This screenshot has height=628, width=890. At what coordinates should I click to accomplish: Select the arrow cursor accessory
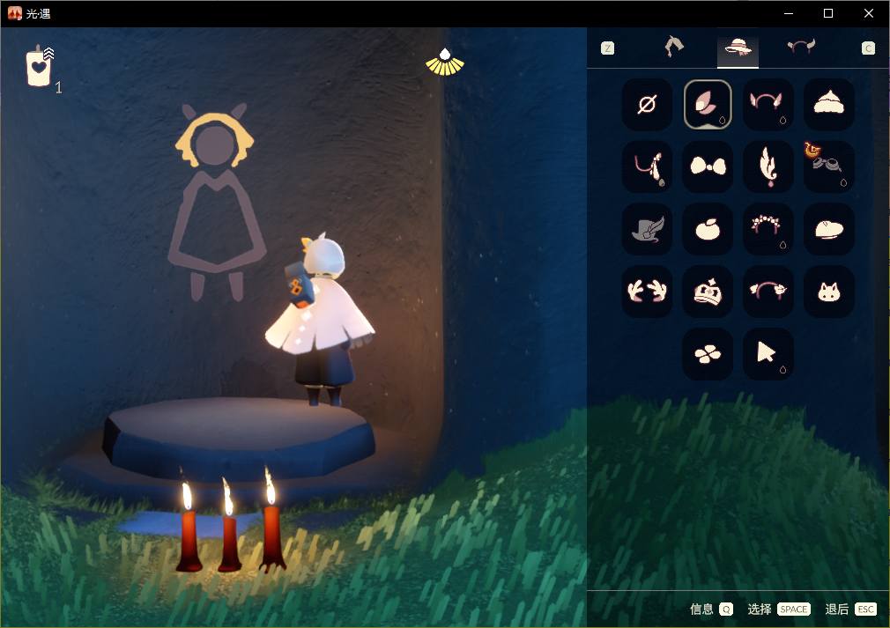(x=768, y=354)
